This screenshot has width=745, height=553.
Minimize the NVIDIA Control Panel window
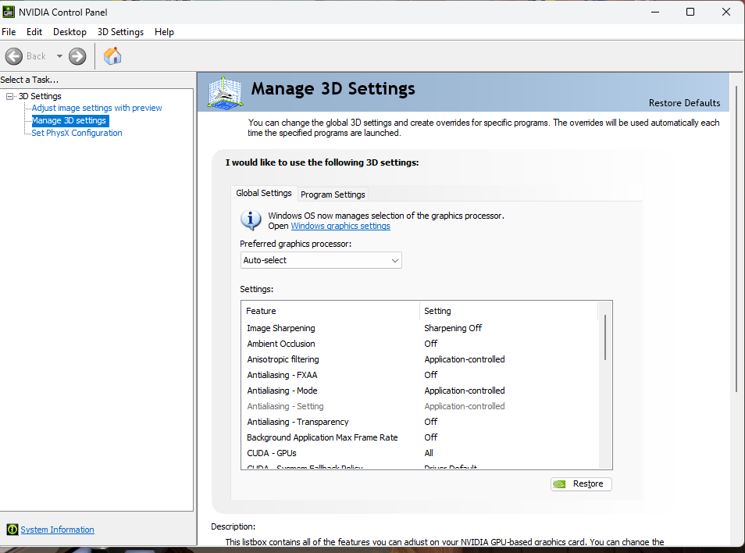tap(655, 12)
